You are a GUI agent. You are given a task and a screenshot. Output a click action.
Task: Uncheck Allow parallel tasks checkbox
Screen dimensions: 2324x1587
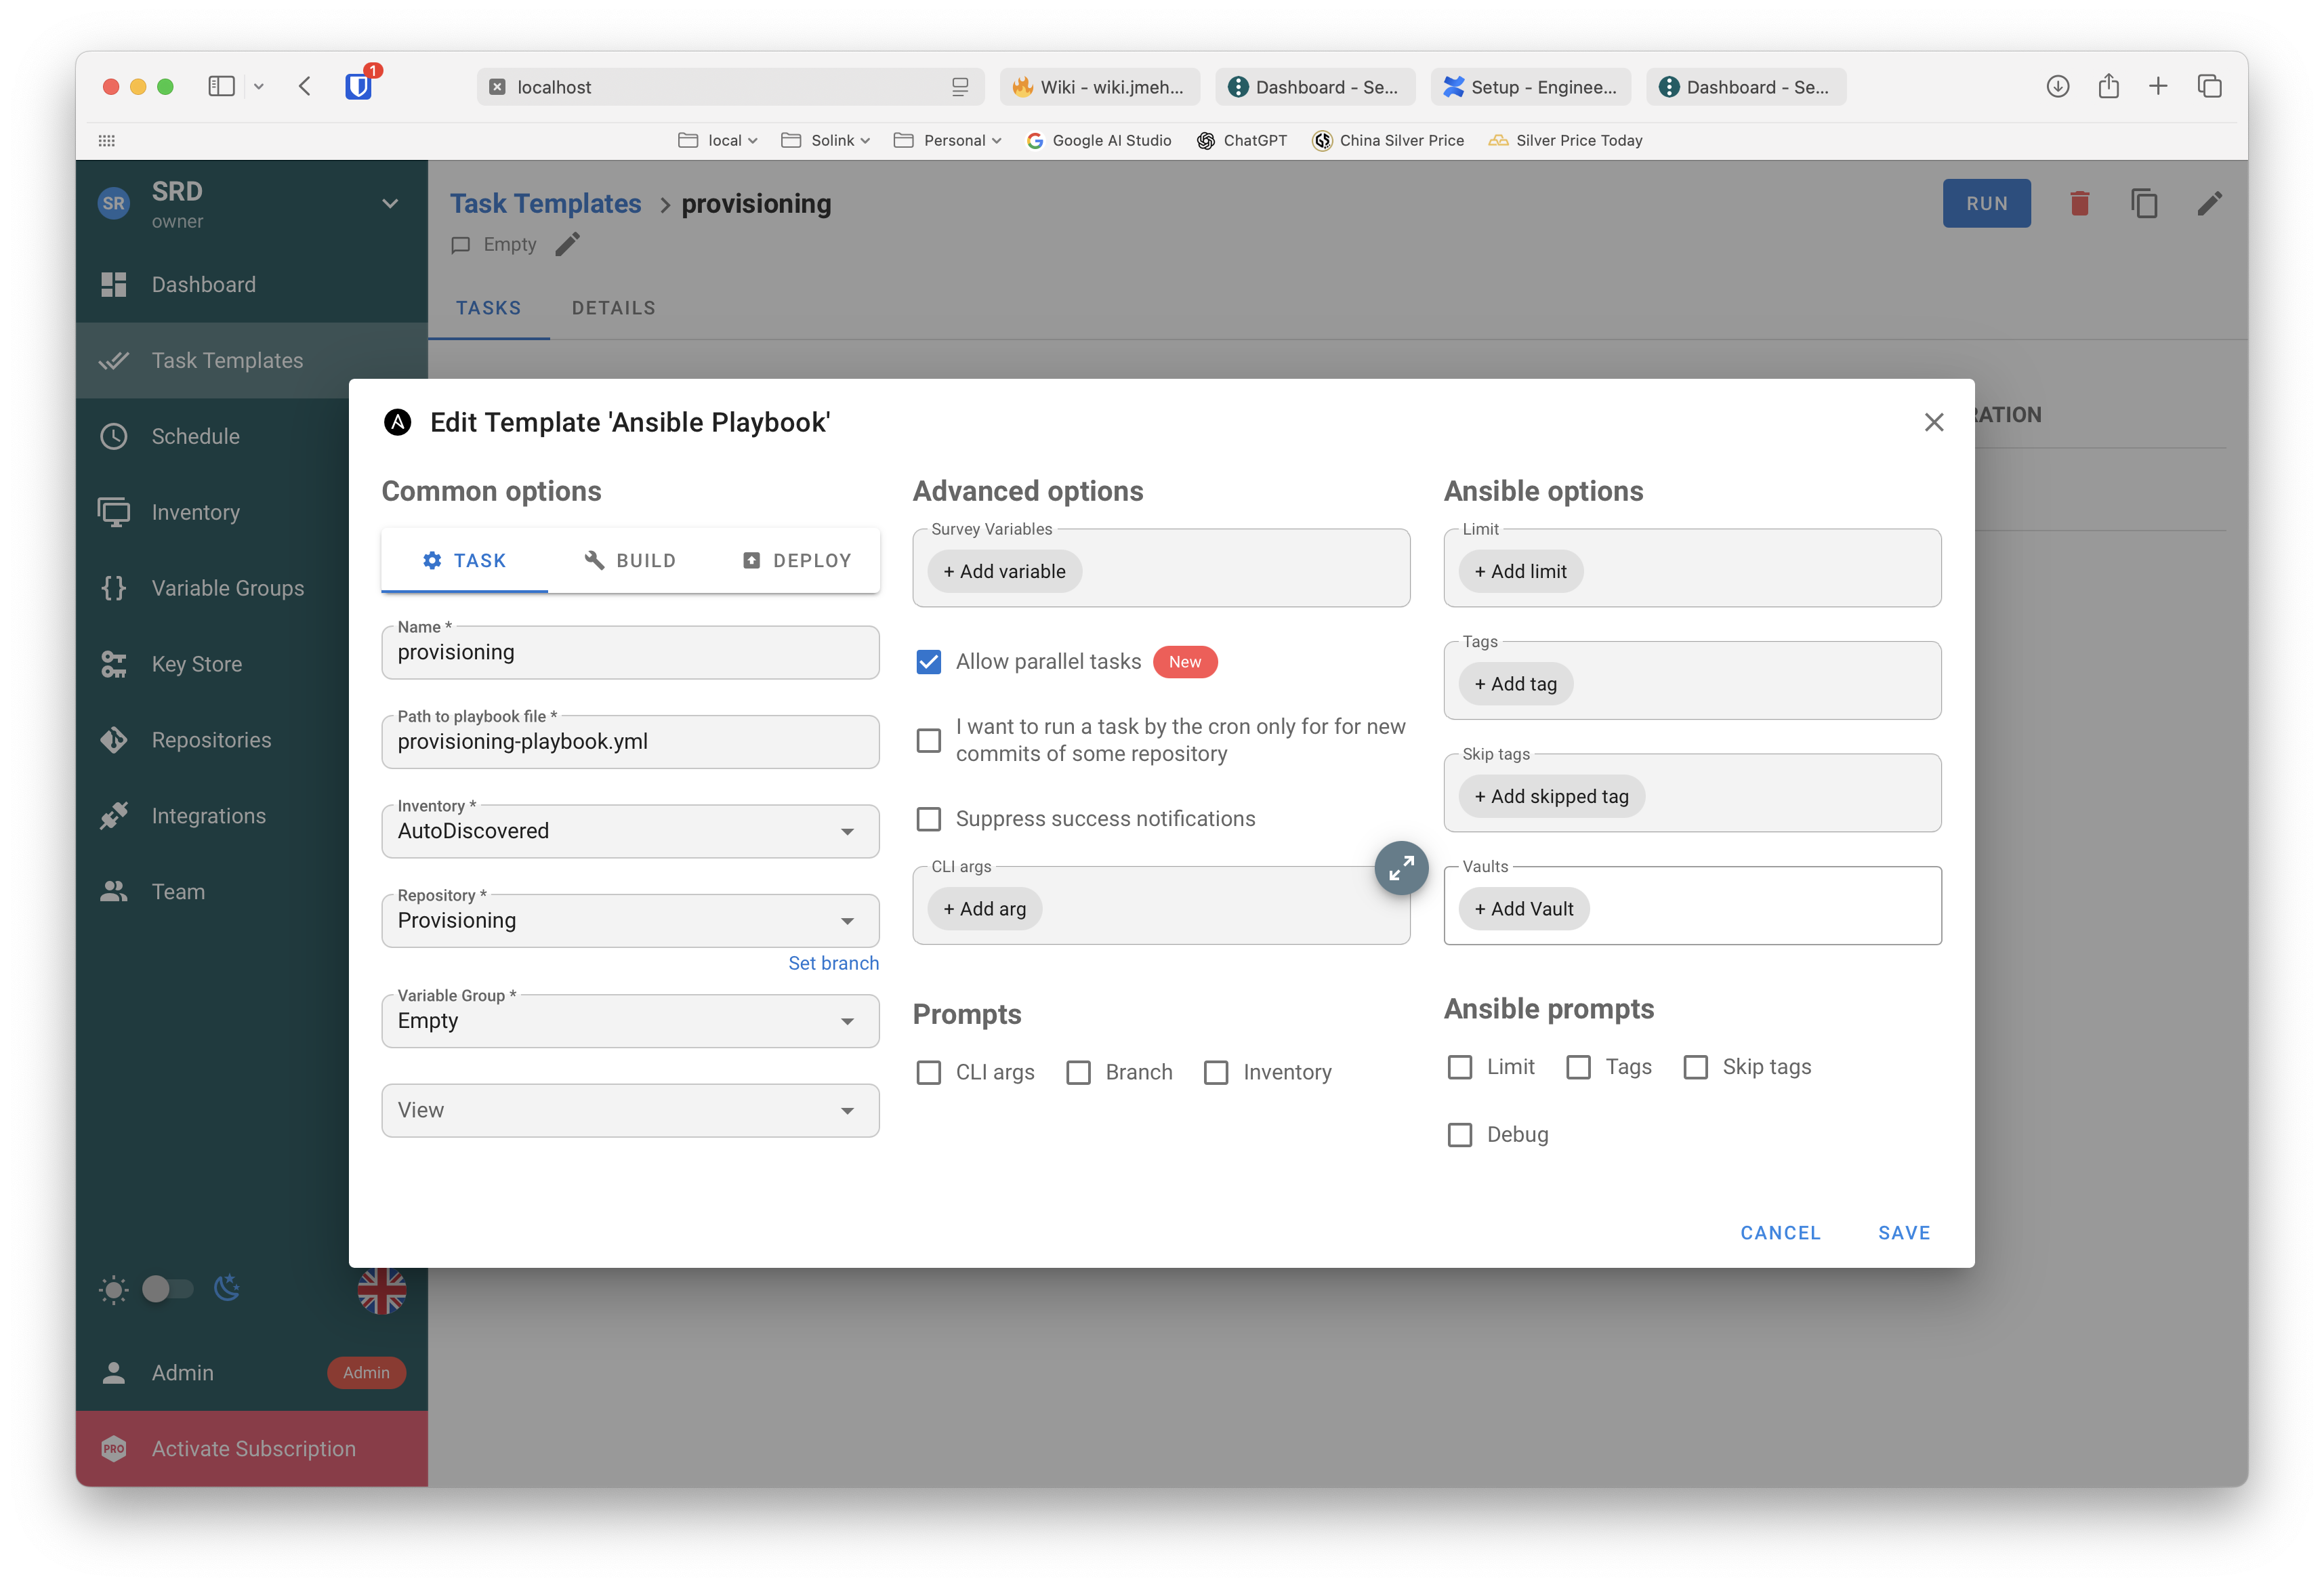pos(928,662)
